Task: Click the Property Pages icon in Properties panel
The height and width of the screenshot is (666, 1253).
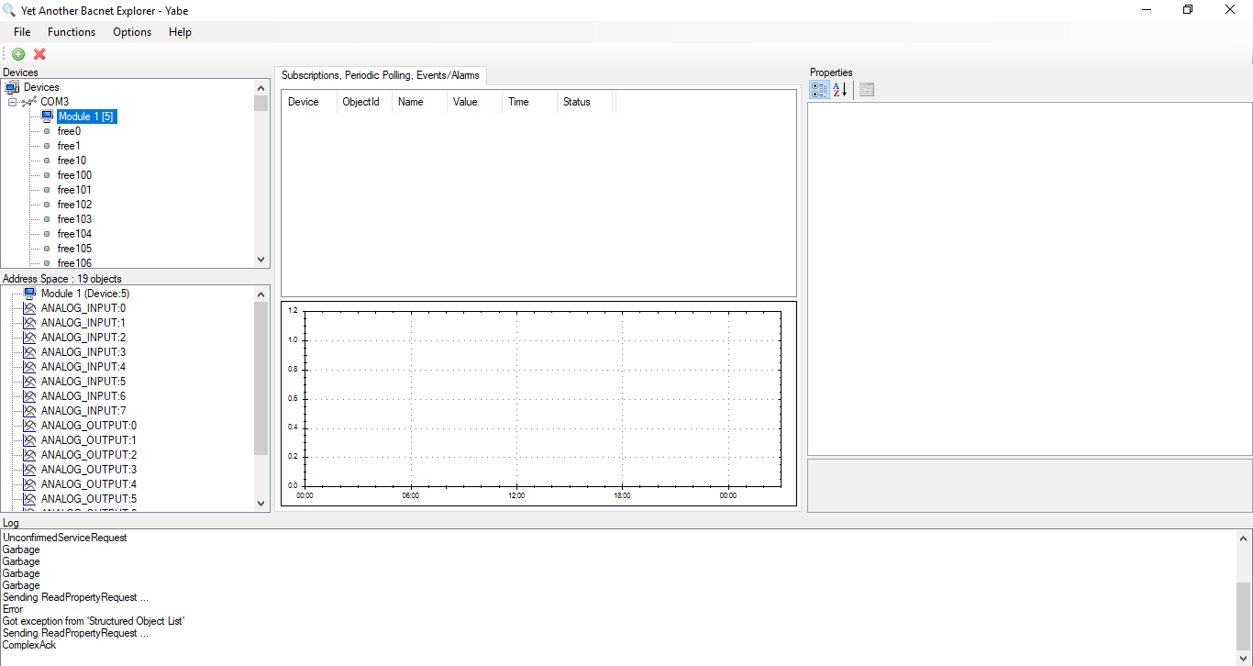Action: tap(866, 90)
